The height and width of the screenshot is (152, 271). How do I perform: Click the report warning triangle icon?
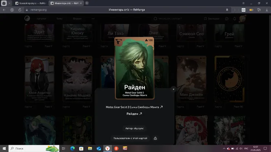point(155,138)
